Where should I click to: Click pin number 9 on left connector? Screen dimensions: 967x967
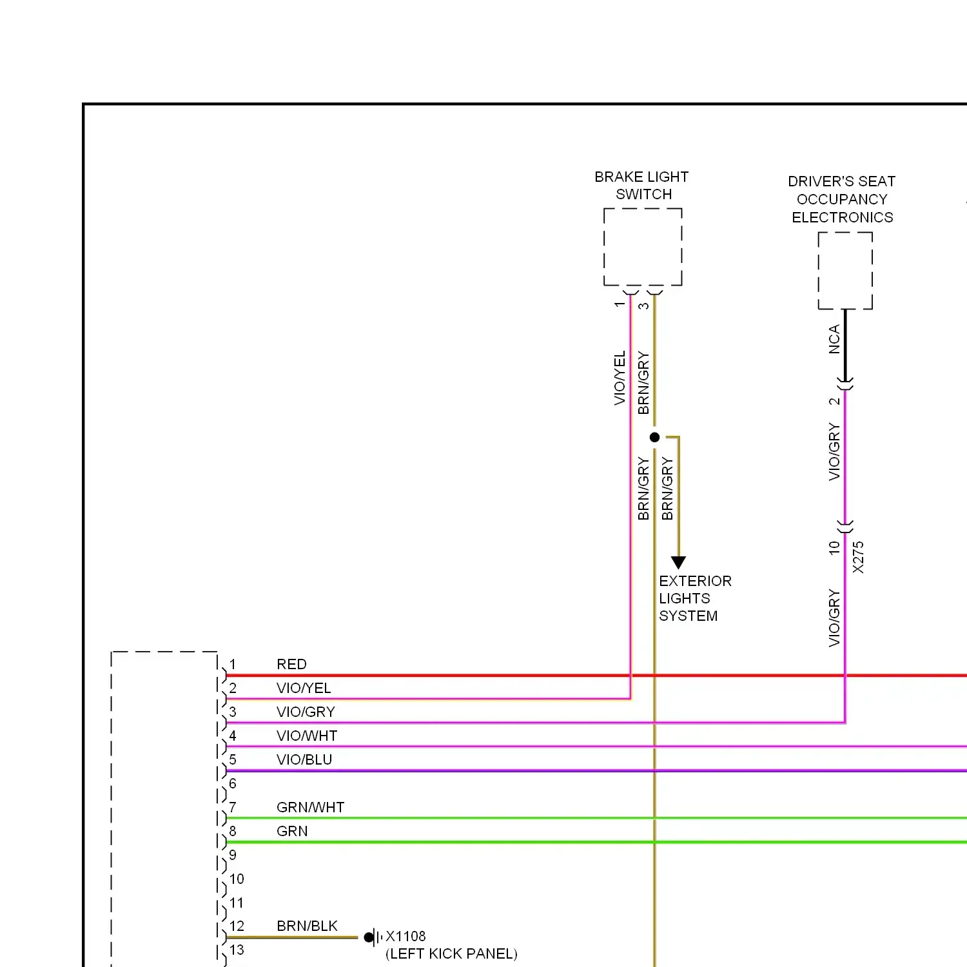tap(233, 855)
